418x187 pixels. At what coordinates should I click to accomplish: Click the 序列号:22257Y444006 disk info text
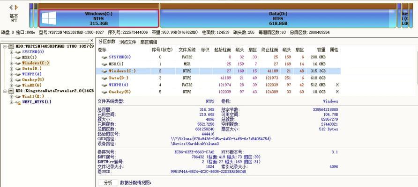click(127, 32)
